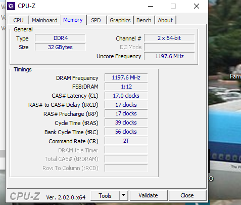This screenshot has width=241, height=205.
Task: Click the Close button at bottom
Action: coord(187,195)
